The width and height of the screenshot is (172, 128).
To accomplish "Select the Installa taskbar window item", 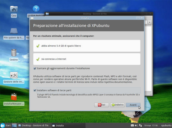I will 58,125.
